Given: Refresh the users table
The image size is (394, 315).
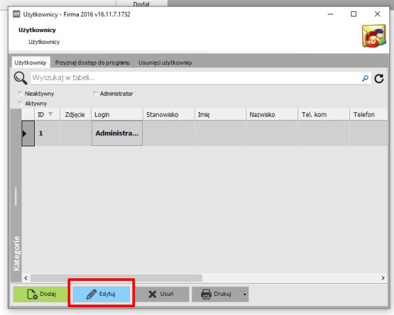Looking at the screenshot, I should pyautogui.click(x=379, y=79).
